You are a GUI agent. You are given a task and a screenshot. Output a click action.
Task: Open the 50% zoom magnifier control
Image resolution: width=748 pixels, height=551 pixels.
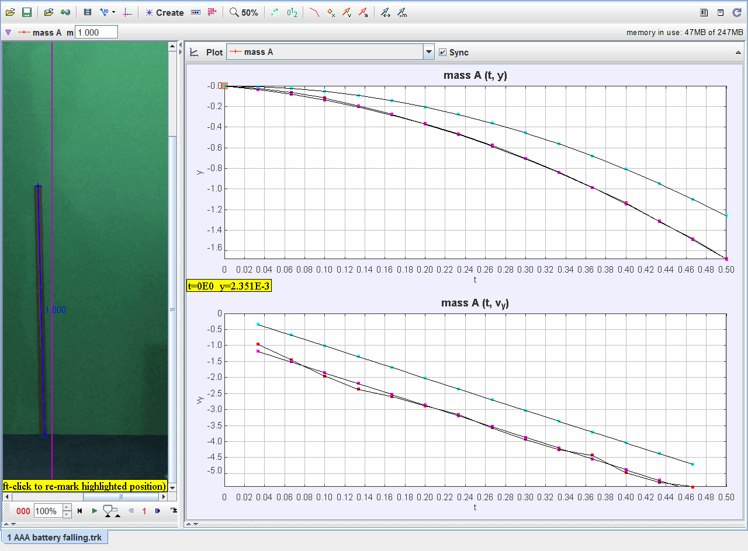[x=244, y=12]
